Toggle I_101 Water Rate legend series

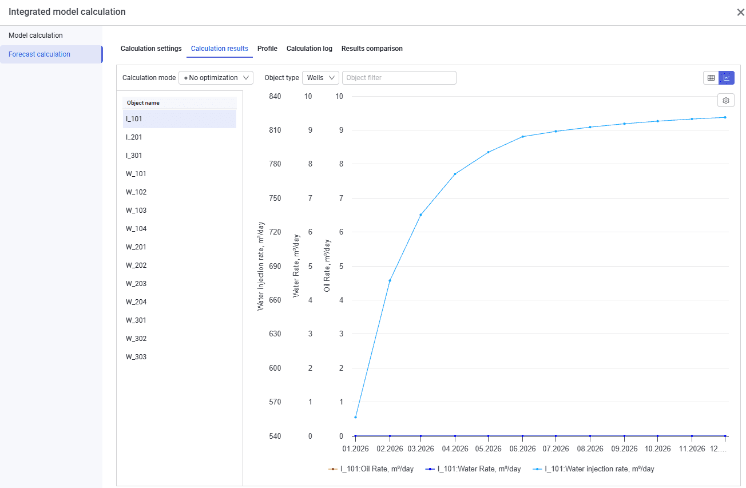474,469
